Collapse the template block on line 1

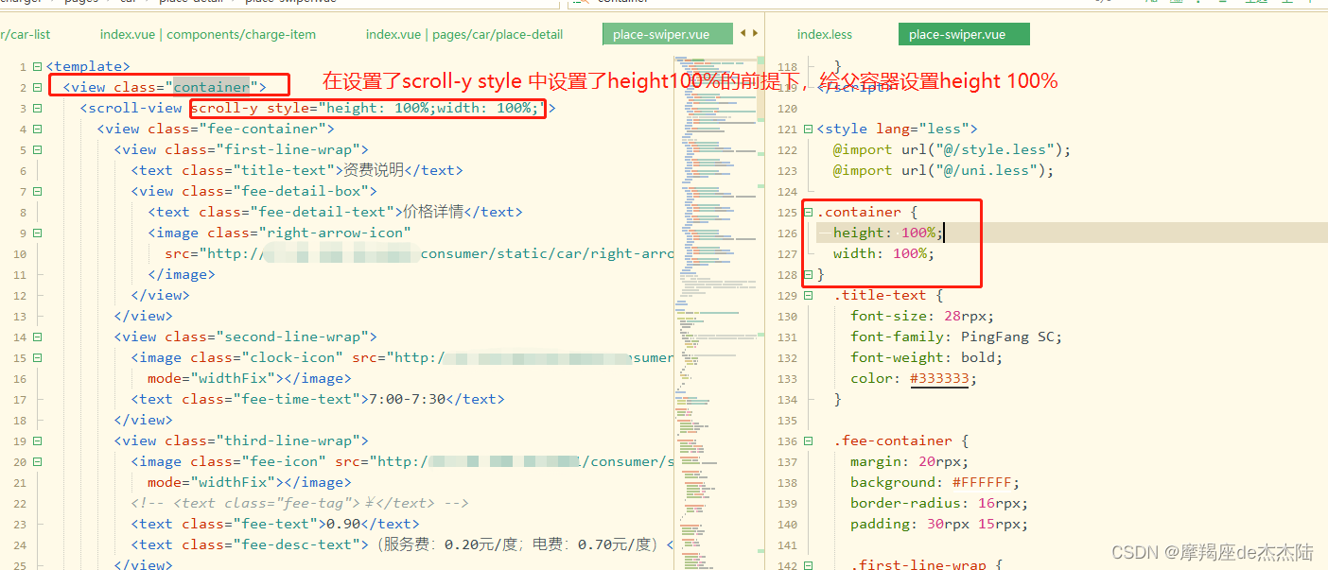point(36,65)
